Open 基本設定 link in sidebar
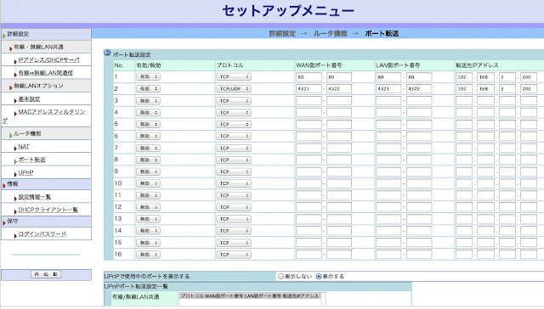The height and width of the screenshot is (309, 544). pyautogui.click(x=29, y=99)
